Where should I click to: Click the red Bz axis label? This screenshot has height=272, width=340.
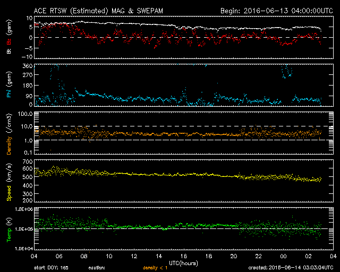point(9,41)
